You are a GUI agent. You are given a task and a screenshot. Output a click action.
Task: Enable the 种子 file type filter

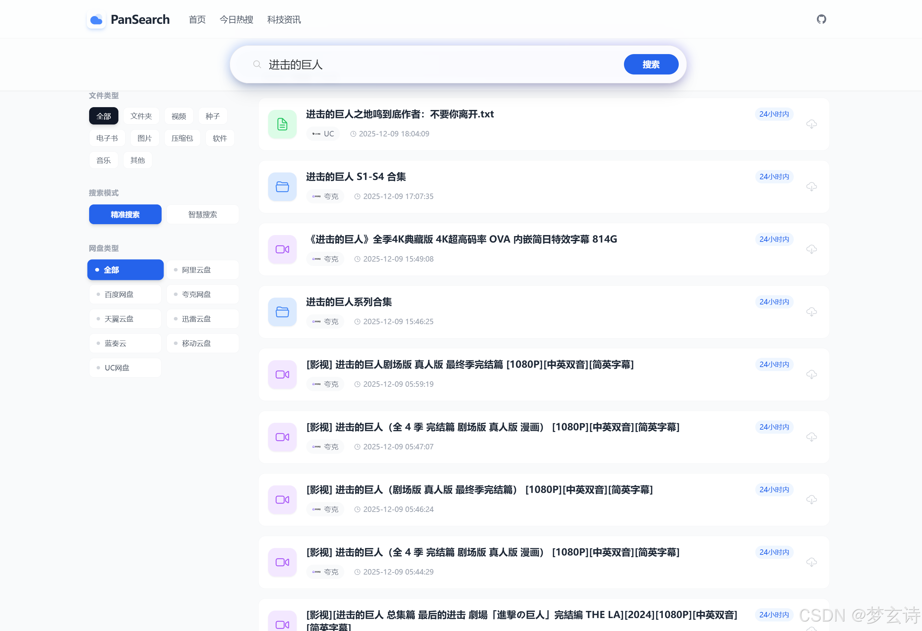[213, 116]
